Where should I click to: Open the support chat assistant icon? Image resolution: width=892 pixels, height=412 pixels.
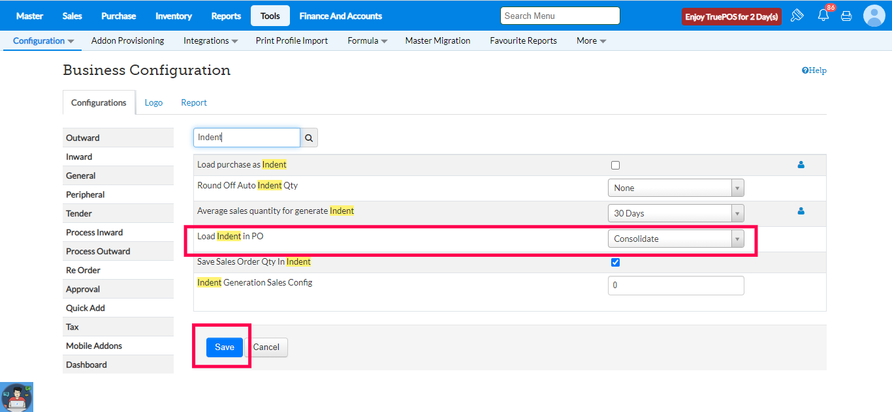click(17, 397)
